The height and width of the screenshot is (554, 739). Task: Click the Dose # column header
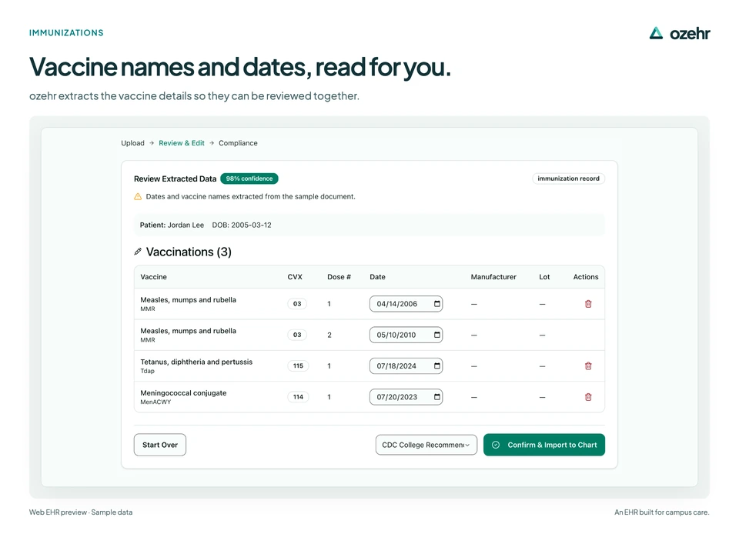pyautogui.click(x=339, y=277)
